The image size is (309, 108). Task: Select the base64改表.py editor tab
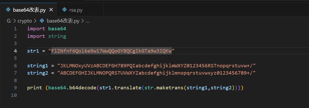coord(29,10)
